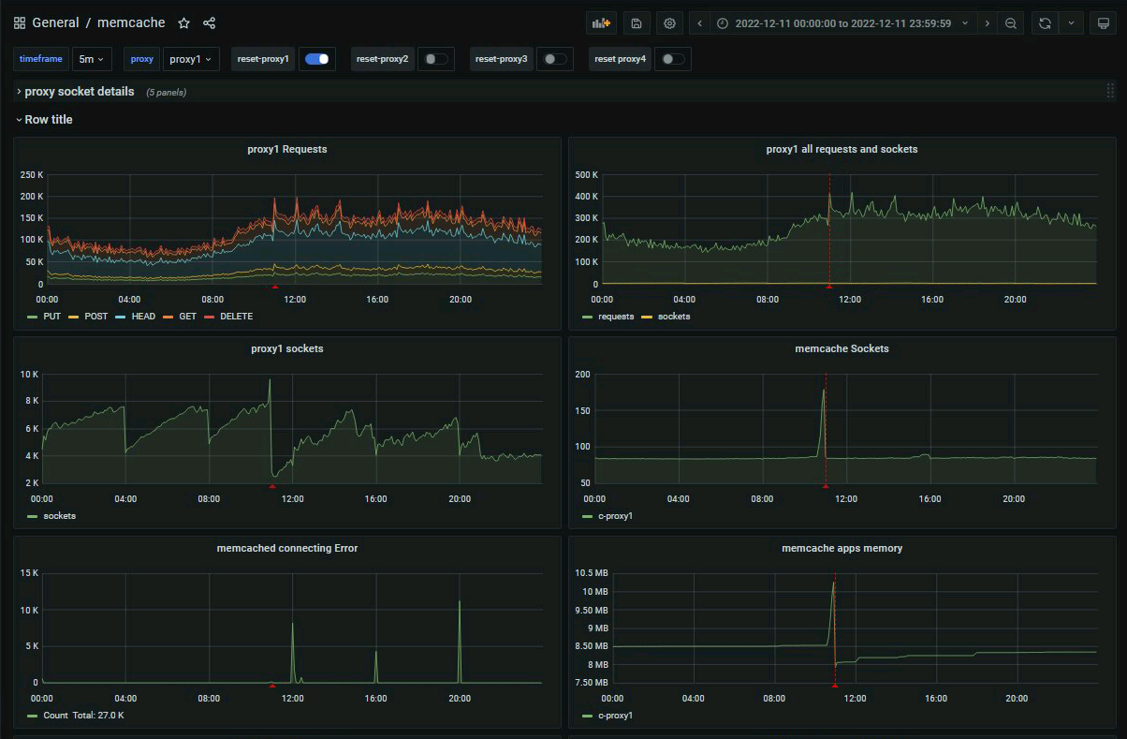The image size is (1127, 739).
Task: Click the share dashboard icon
Action: click(x=209, y=22)
